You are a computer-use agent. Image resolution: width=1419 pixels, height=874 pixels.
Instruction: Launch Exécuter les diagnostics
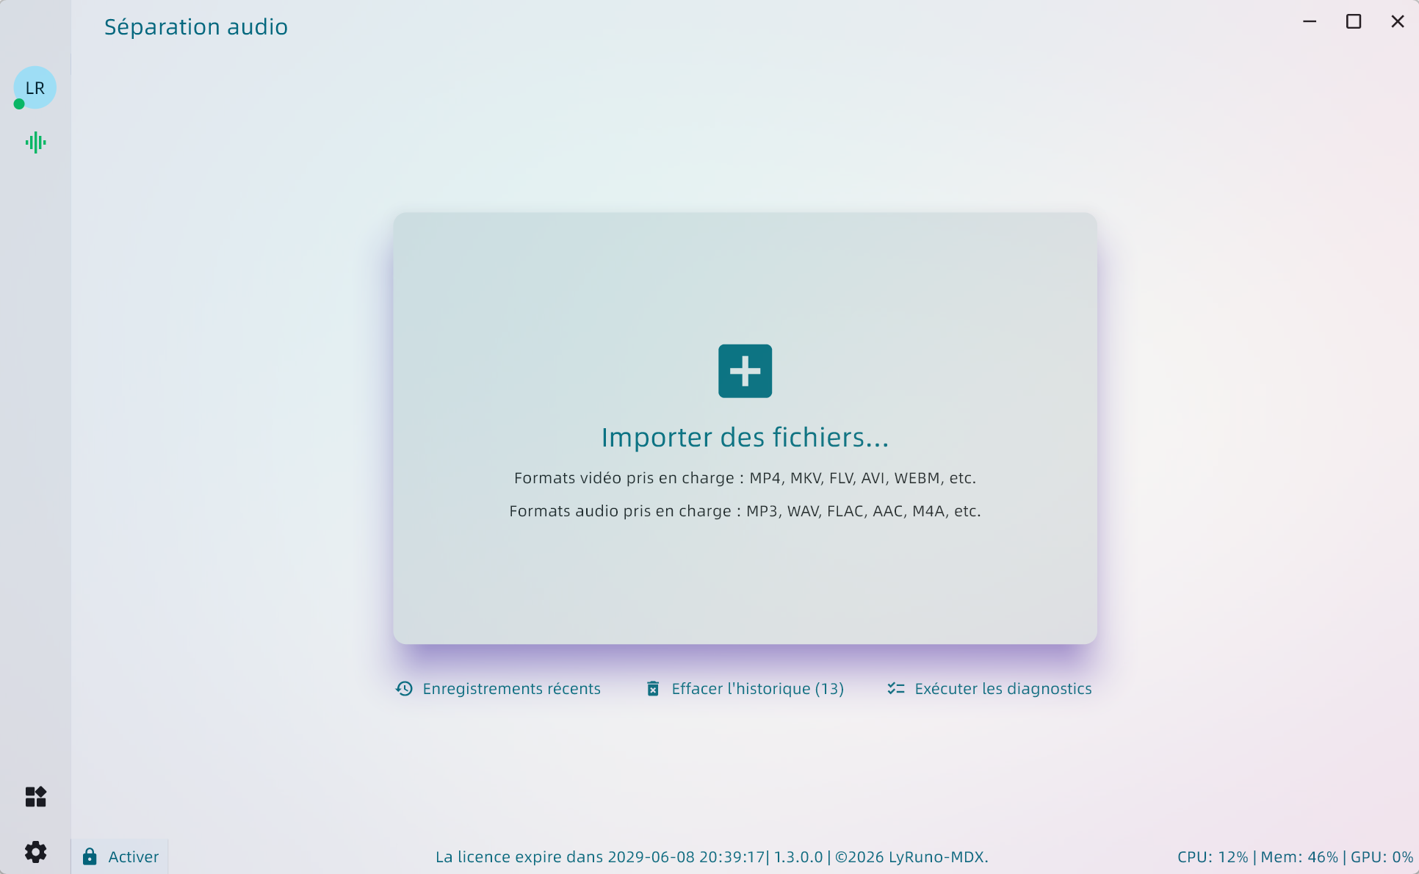[x=1003, y=688]
